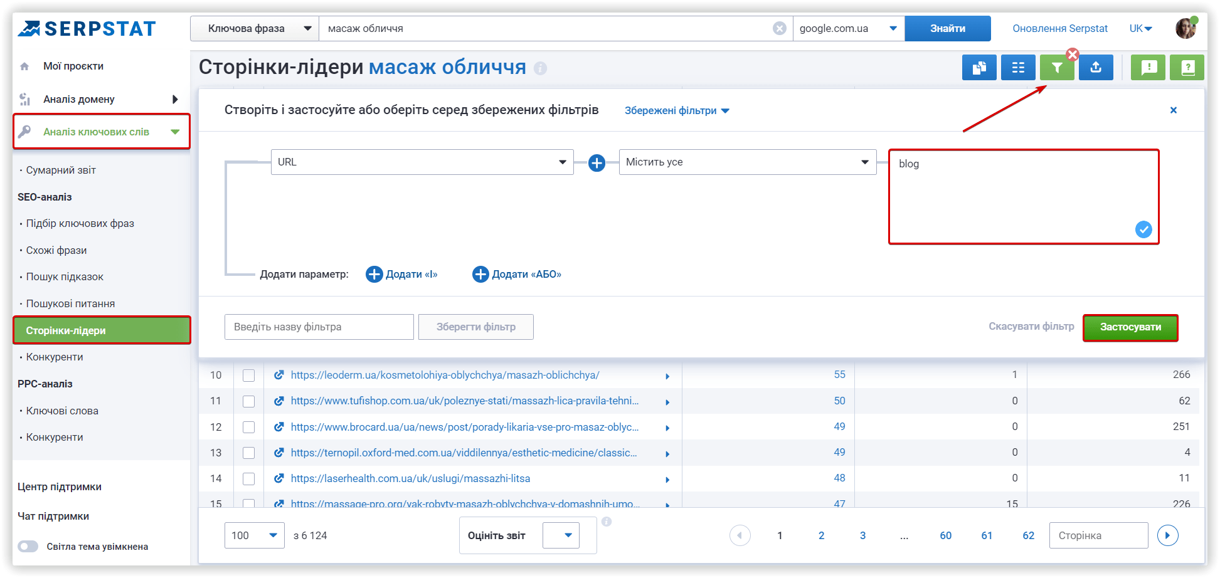Go to page 62
1220x578 pixels.
(1028, 535)
